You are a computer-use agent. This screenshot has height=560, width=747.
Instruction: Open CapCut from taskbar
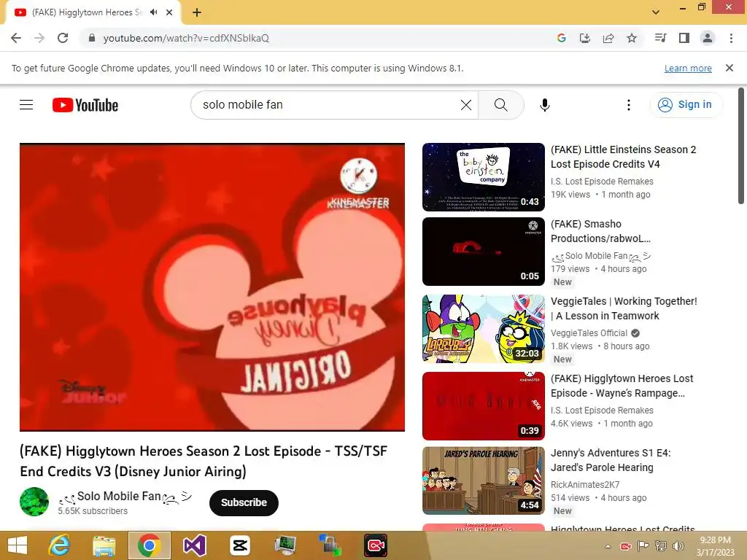pos(239,545)
